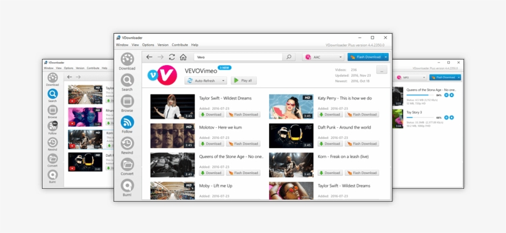
Task: Open the Window menu in the front window
Action: tap(122, 45)
